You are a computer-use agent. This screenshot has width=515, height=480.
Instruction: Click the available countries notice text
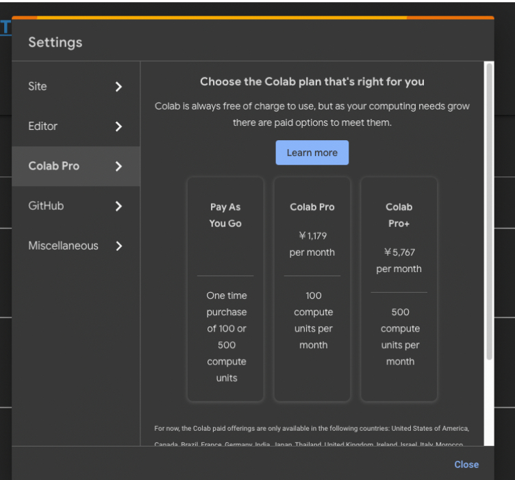click(x=312, y=436)
